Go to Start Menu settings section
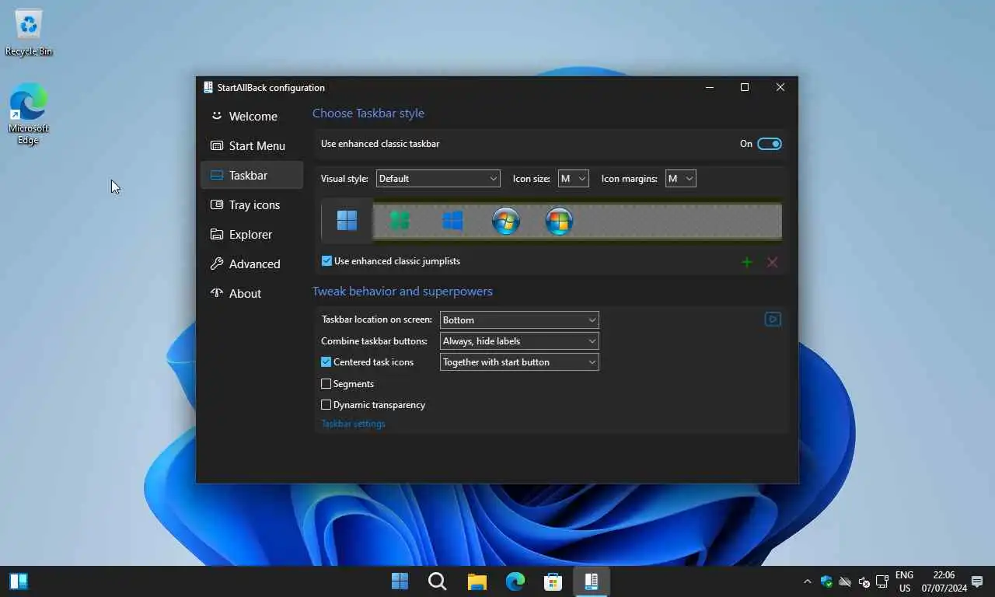Image resolution: width=995 pixels, height=597 pixels. click(252, 145)
